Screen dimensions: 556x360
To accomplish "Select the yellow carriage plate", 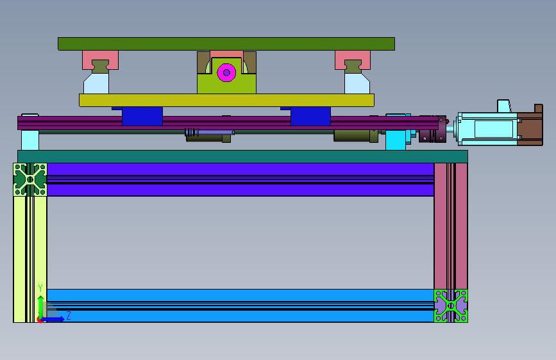I will [x=226, y=101].
